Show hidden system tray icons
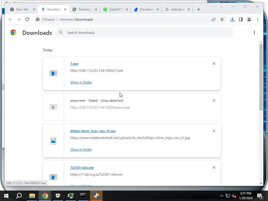This screenshot has height=201, width=268. 221,196
